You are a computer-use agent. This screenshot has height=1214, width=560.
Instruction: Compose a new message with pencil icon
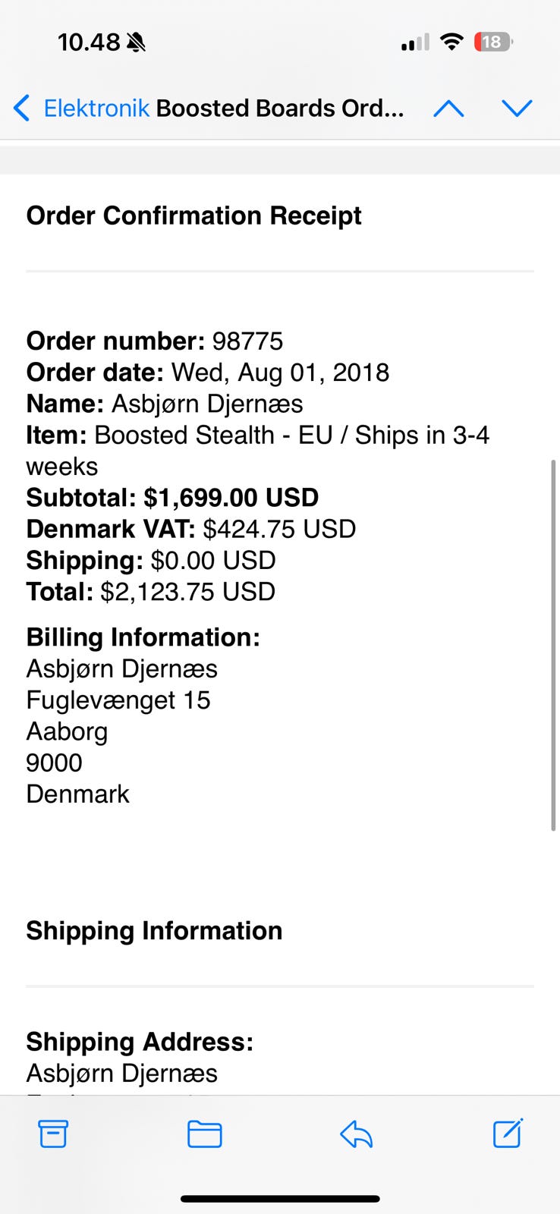click(507, 1134)
